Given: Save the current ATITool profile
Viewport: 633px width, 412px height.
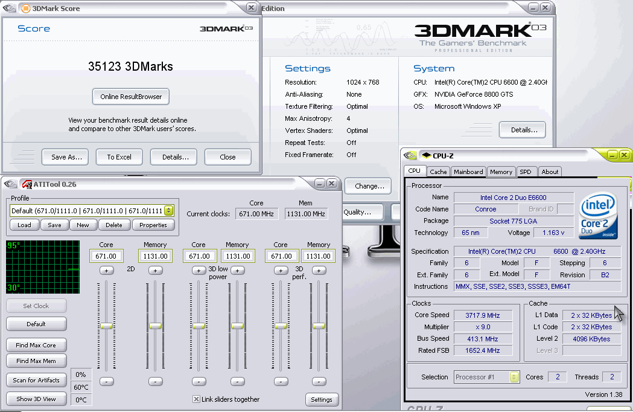Looking at the screenshot, I should tap(54, 225).
